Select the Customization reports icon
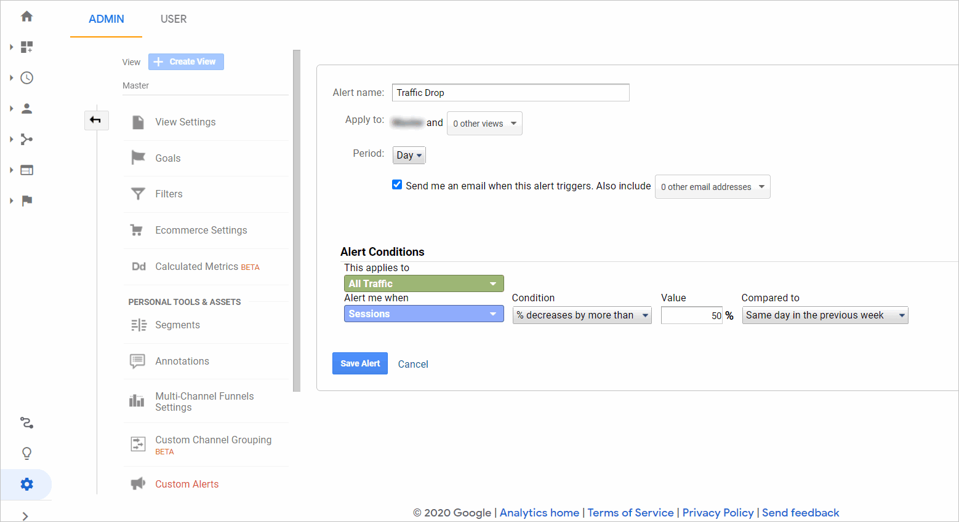Screen dimensions: 959x522 26,47
